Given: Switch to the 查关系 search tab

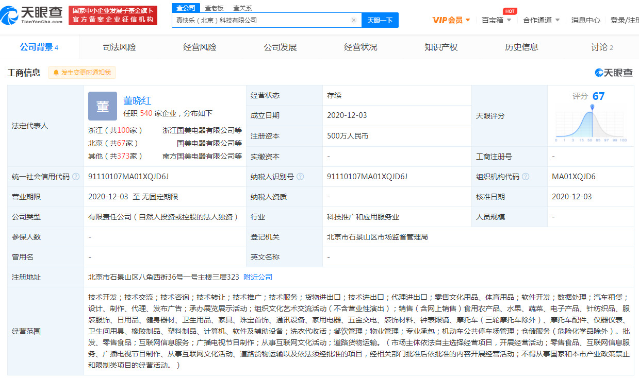Looking at the screenshot, I should 242,8.
